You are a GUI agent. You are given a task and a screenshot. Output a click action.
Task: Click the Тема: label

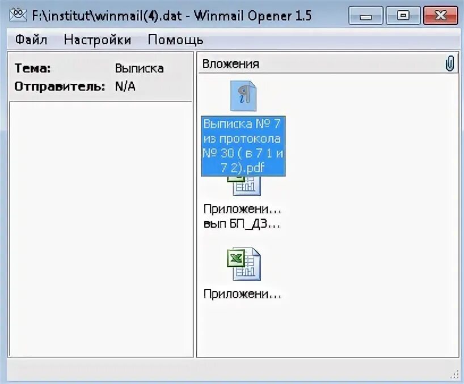click(x=32, y=68)
